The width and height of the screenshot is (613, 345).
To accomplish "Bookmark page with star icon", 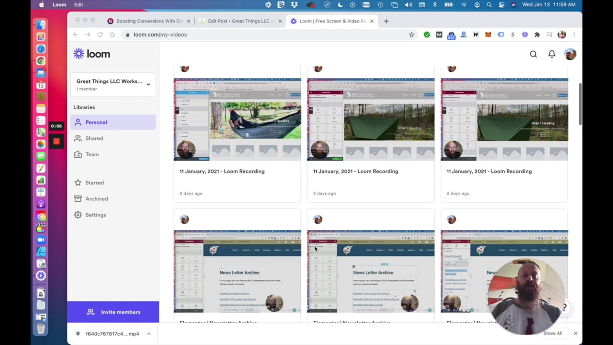I will point(411,34).
